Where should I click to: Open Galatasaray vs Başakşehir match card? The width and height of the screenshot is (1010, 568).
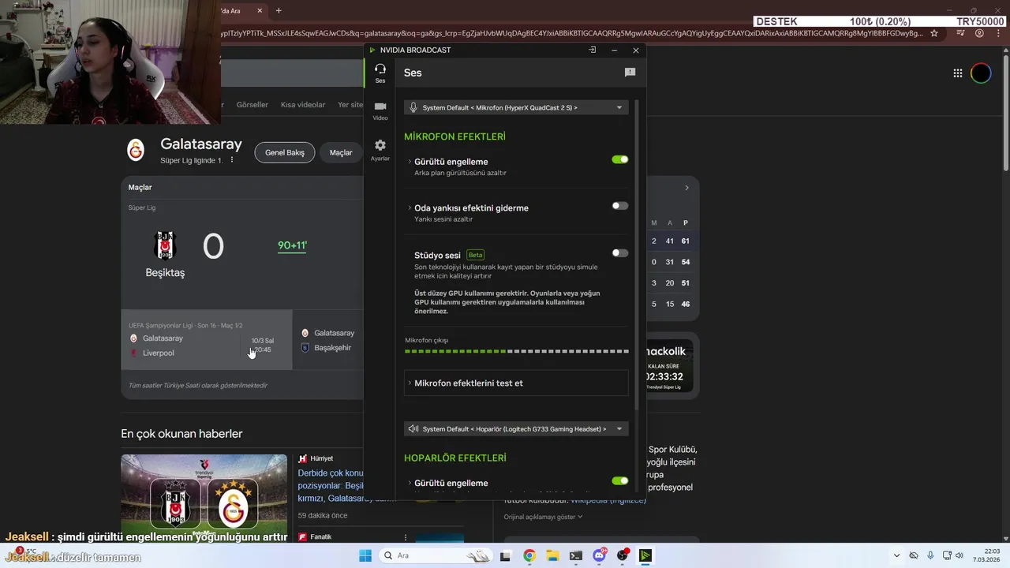pos(328,340)
